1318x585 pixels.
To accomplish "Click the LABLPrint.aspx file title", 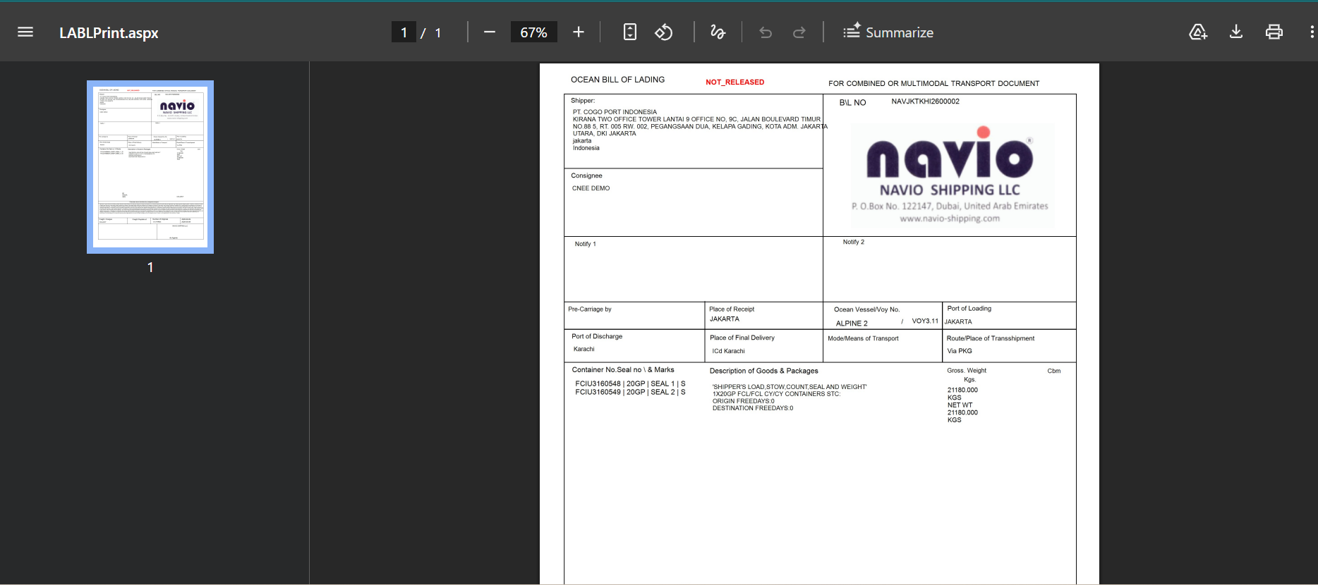I will click(x=109, y=32).
